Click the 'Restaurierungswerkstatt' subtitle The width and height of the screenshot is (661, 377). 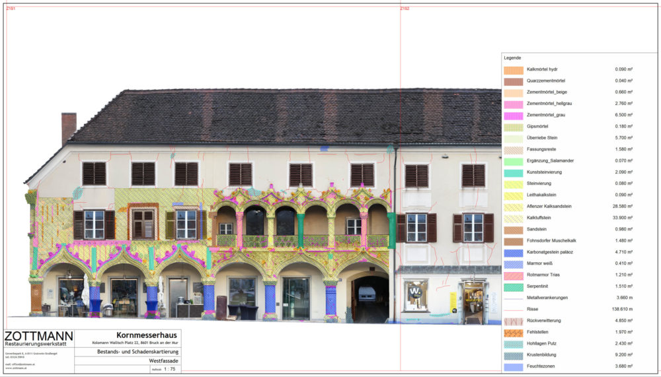pyautogui.click(x=36, y=344)
